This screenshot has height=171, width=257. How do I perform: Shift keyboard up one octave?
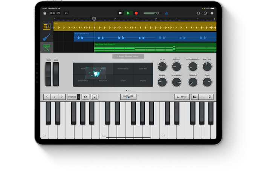click(62, 97)
